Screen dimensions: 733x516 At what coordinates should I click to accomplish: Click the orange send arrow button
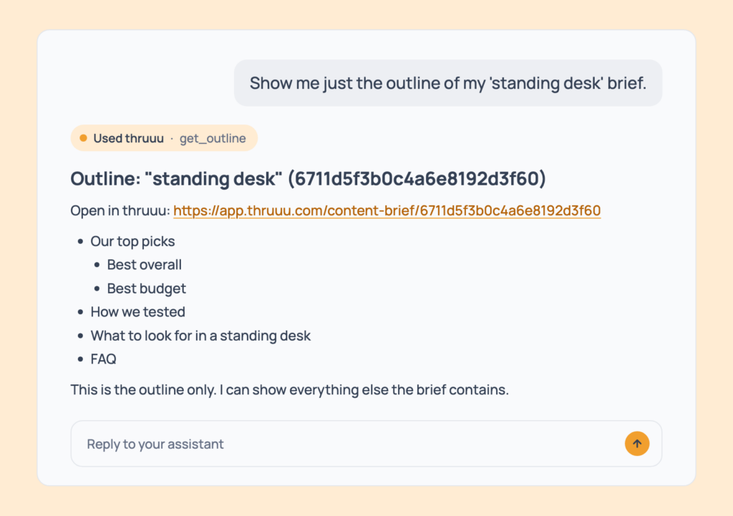(636, 444)
